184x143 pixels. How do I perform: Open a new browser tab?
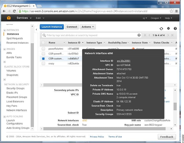click(x=39, y=6)
